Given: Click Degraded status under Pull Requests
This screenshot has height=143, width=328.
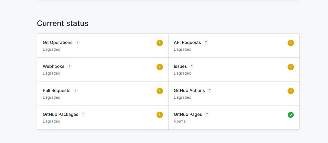Looking at the screenshot, I should tap(51, 97).
